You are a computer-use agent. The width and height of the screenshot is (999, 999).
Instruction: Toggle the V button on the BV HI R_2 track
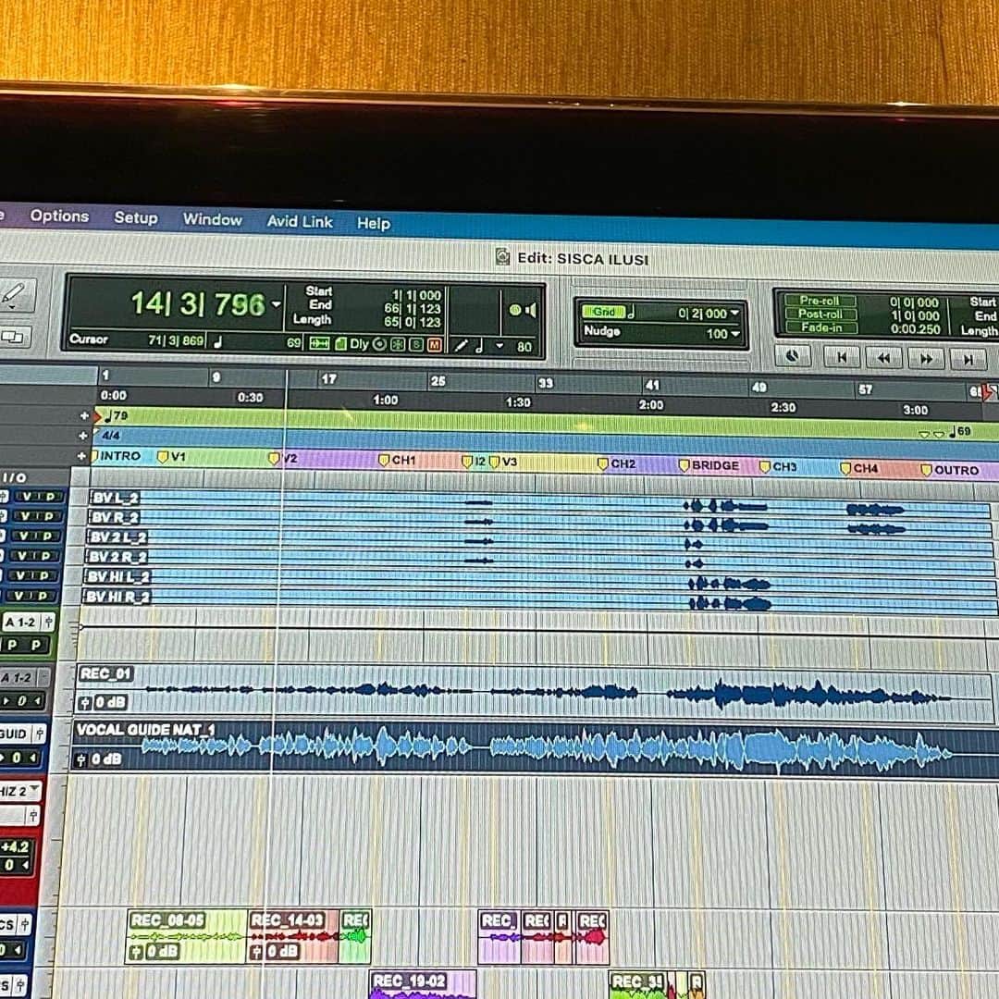click(x=19, y=597)
